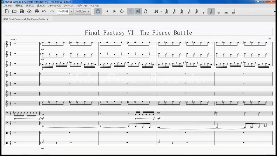The image size is (277, 156).
Task: Open the フォーマット(F) menu
Action: (54, 5)
